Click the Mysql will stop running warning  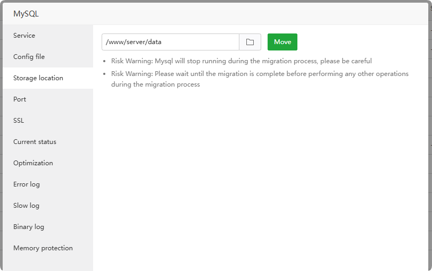click(x=241, y=61)
